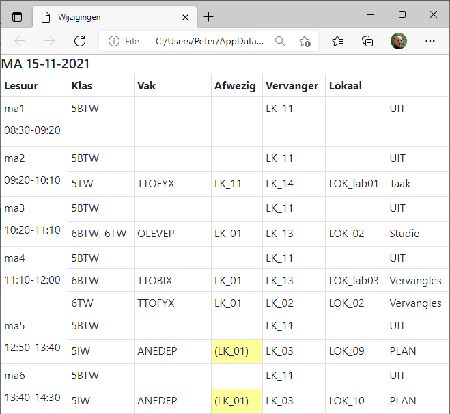The width and height of the screenshot is (450, 414).
Task: Add this page to favorites star
Action: [305, 41]
